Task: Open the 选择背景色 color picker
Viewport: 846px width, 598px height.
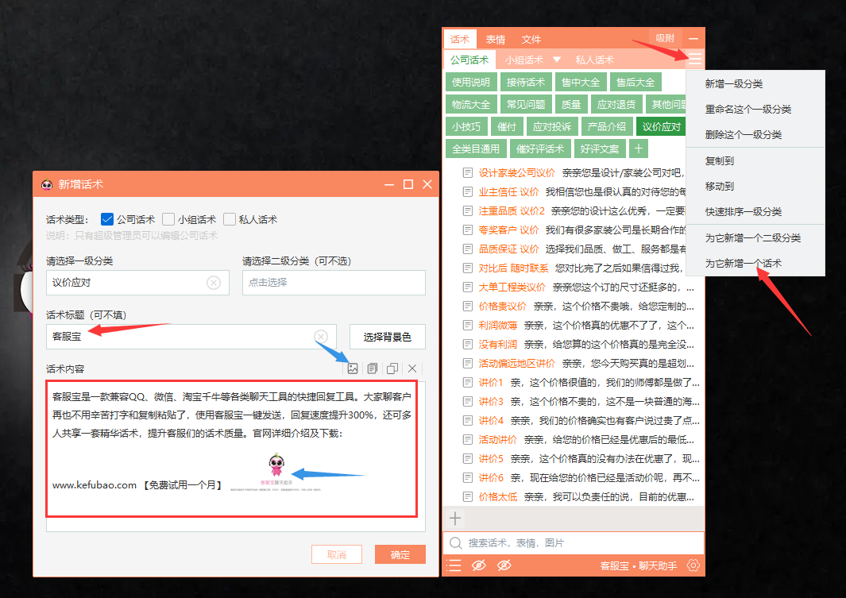Action: click(x=388, y=337)
